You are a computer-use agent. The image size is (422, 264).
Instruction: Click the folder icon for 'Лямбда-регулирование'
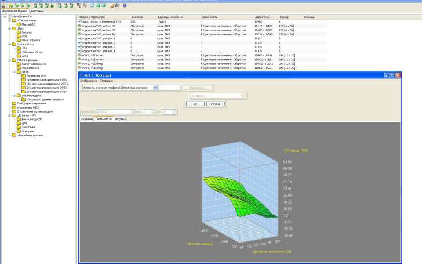14,103
